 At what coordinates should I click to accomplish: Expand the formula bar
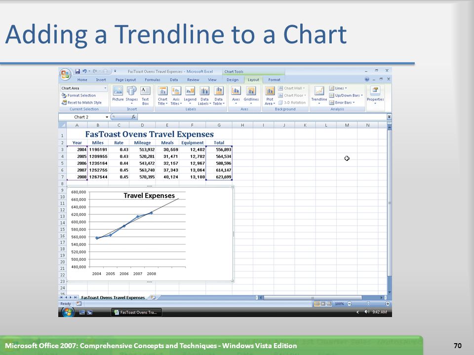pyautogui.click(x=389, y=117)
